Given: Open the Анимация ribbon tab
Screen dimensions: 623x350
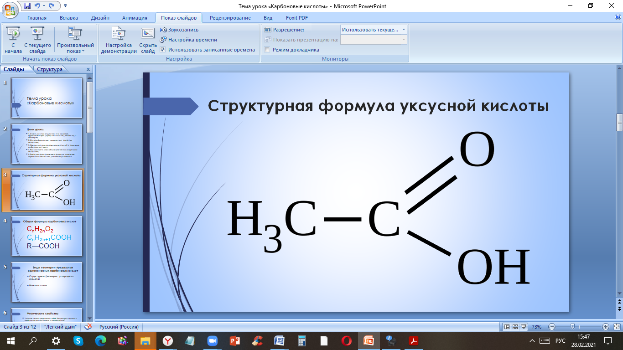Looking at the screenshot, I should point(135,18).
